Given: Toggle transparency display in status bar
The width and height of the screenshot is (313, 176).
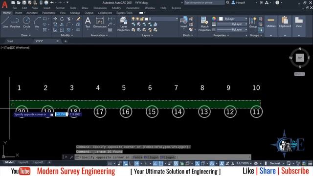Looking at the screenshot, I should [x=176, y=163].
